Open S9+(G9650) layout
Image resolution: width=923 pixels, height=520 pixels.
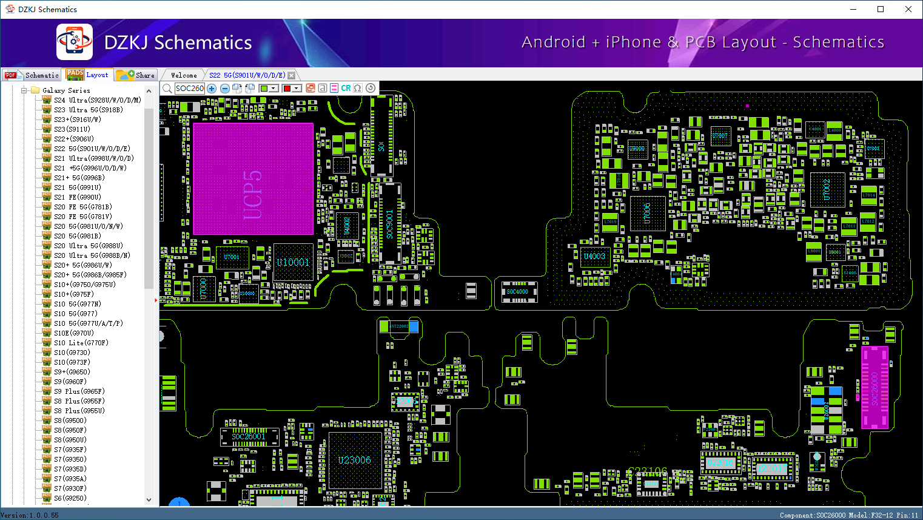[72, 372]
